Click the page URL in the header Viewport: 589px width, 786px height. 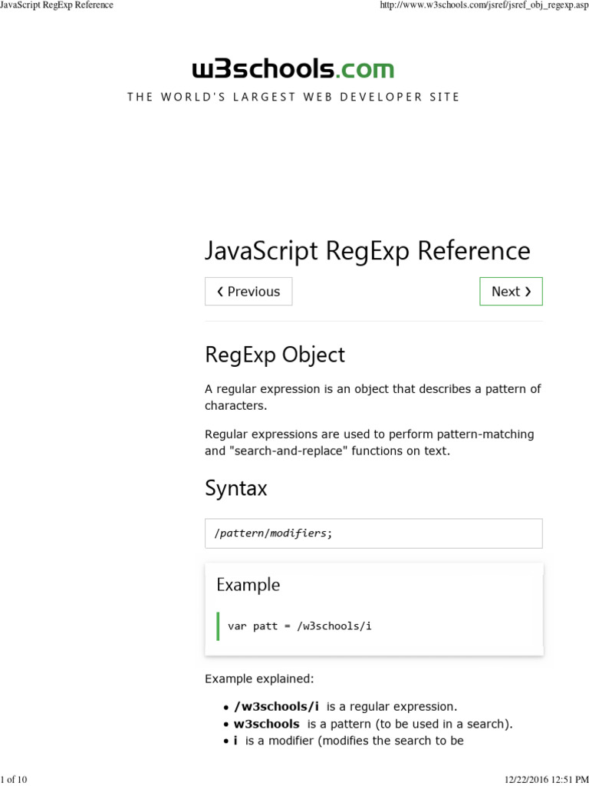(485, 5)
